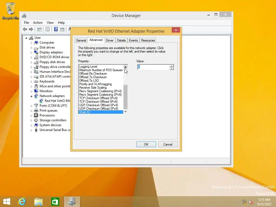Select the Display adapters icon in tree

click(x=36, y=52)
